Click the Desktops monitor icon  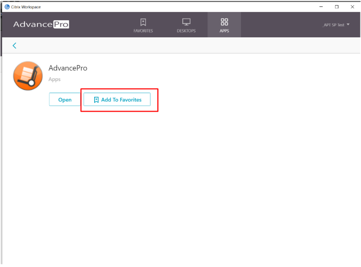(x=186, y=22)
